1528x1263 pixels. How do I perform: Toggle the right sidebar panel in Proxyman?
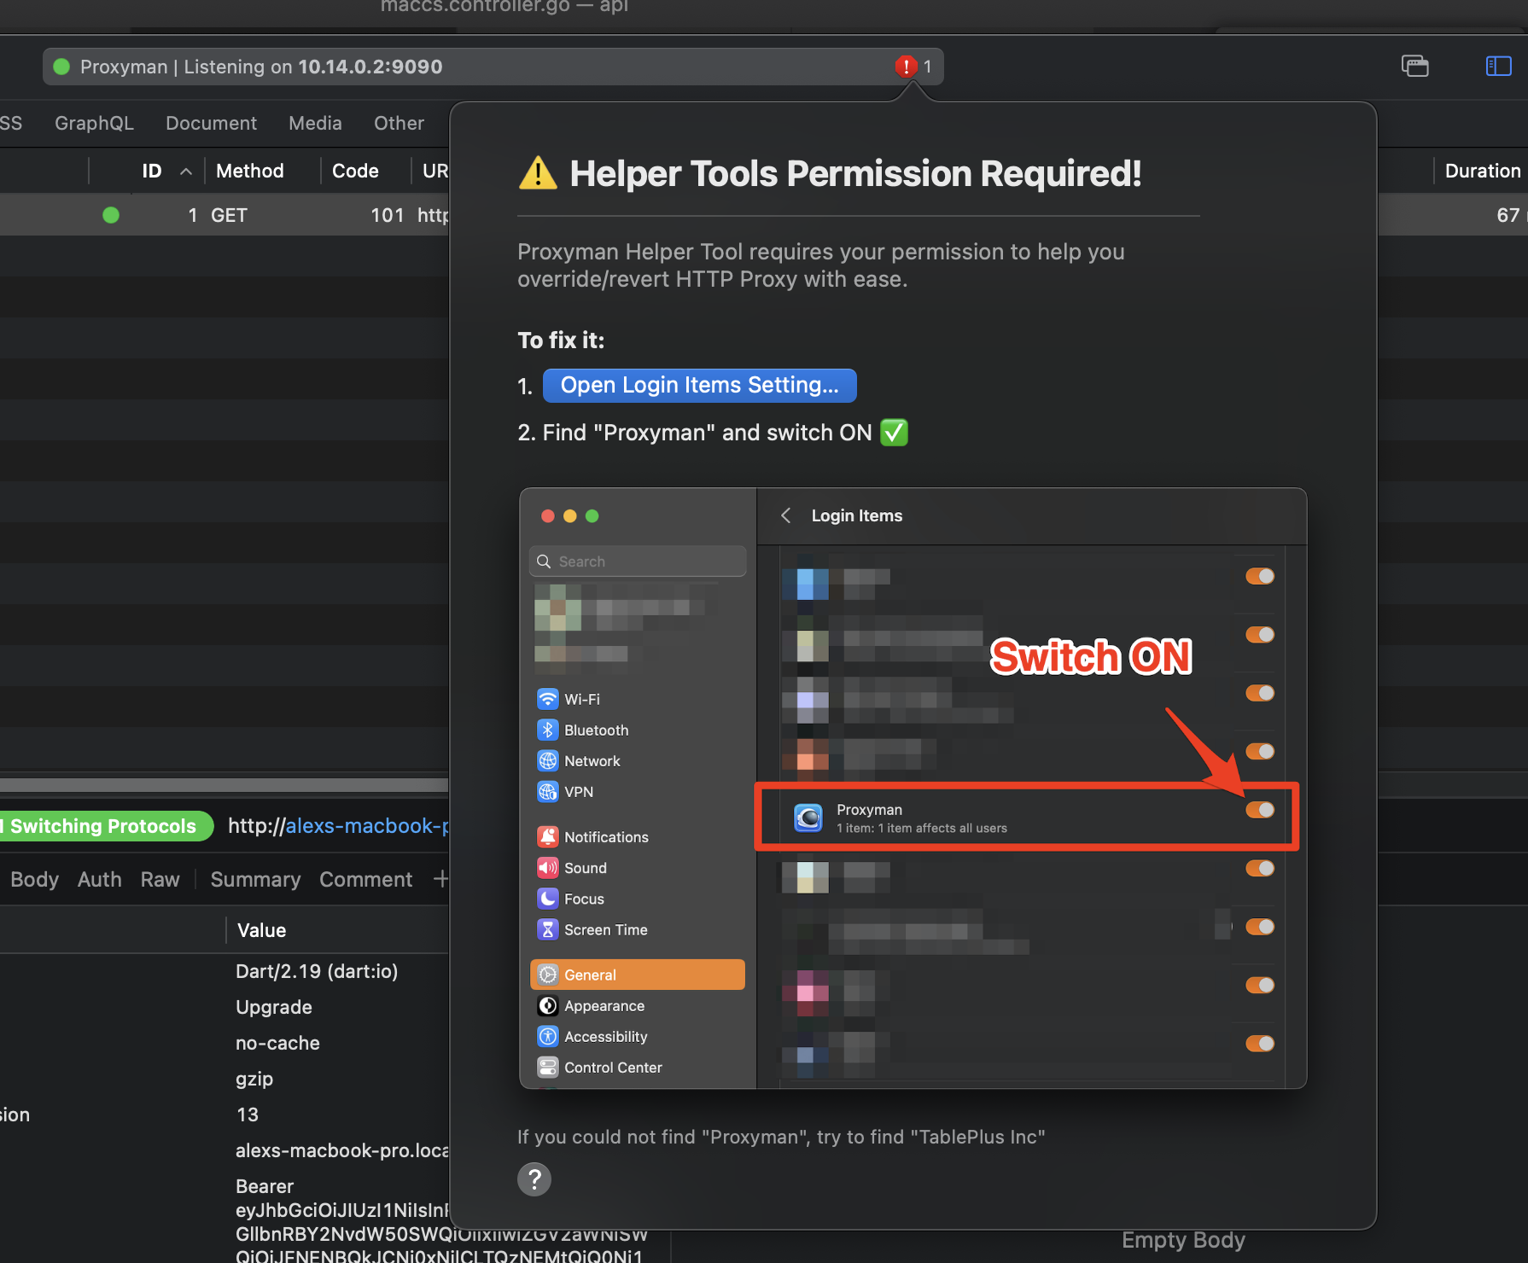click(1498, 66)
